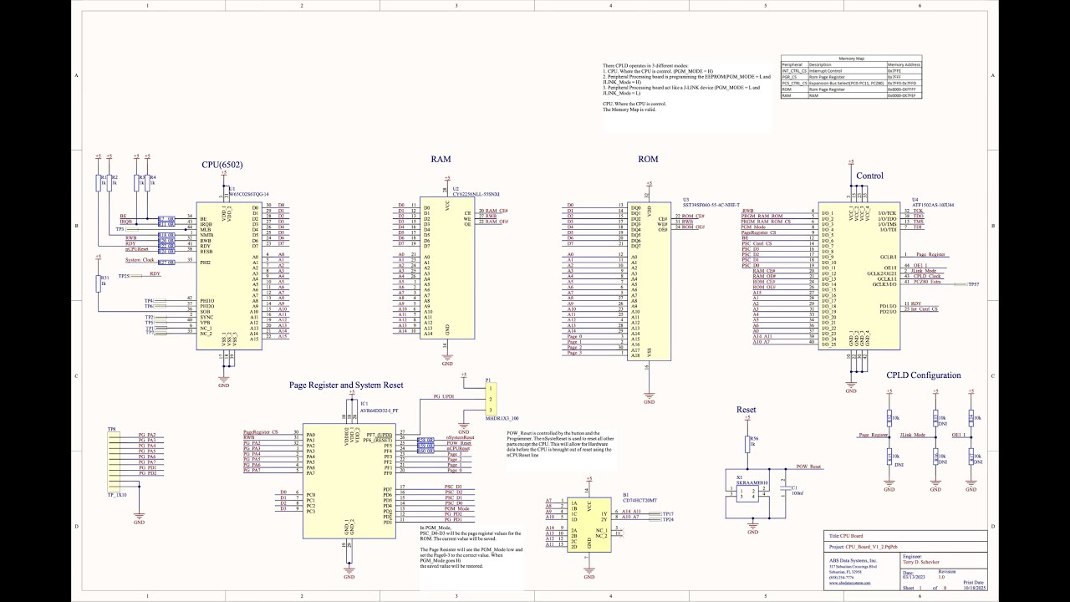The width and height of the screenshot is (1070, 602).
Task: Click the CPLD_Clock net label
Action: click(927, 276)
